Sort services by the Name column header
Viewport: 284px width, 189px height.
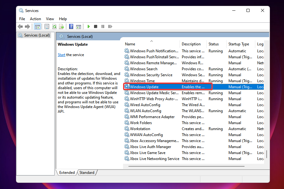pyautogui.click(x=151, y=44)
